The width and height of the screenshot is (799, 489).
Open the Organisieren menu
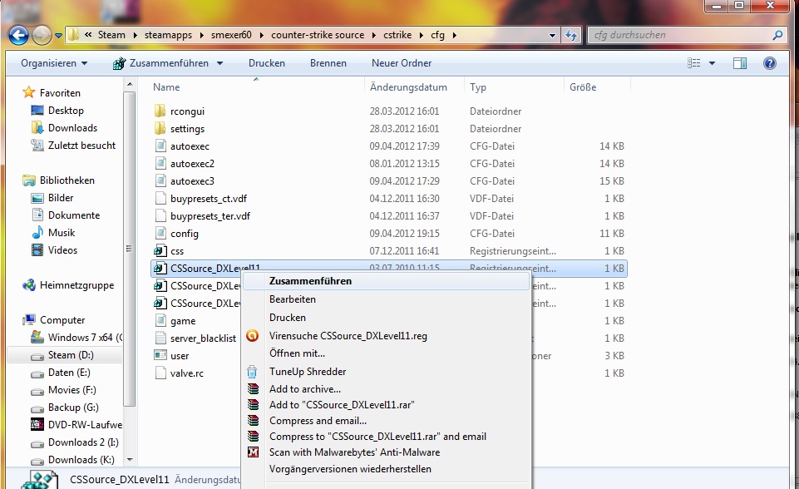coord(54,63)
